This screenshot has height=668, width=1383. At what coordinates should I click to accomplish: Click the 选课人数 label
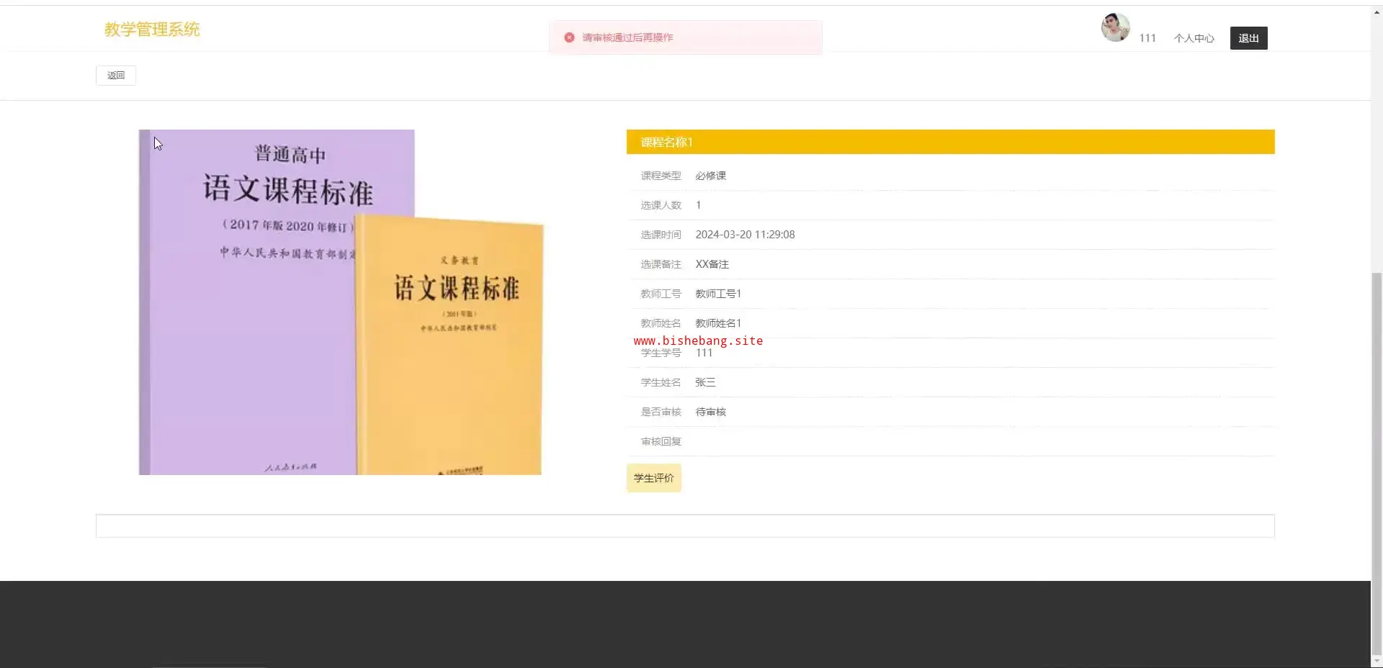pyautogui.click(x=661, y=205)
